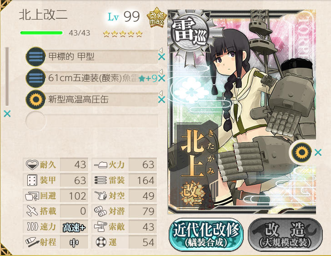Expand arrow above 新型高温高圧缶 slot
Screen dimensions: 331x256
tap(160, 93)
